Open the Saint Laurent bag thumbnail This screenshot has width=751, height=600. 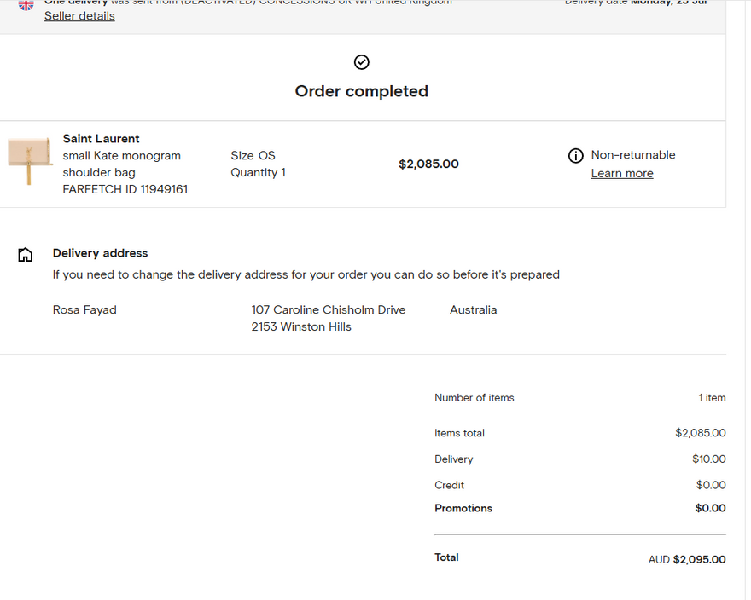click(30, 160)
